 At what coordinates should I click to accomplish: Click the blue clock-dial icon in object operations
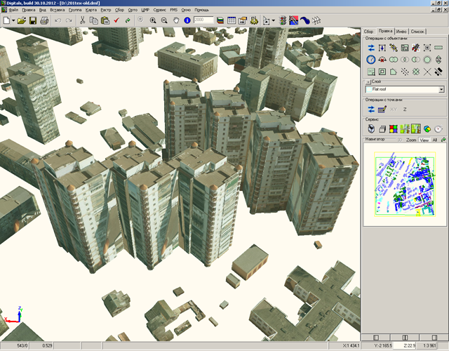pos(371,60)
